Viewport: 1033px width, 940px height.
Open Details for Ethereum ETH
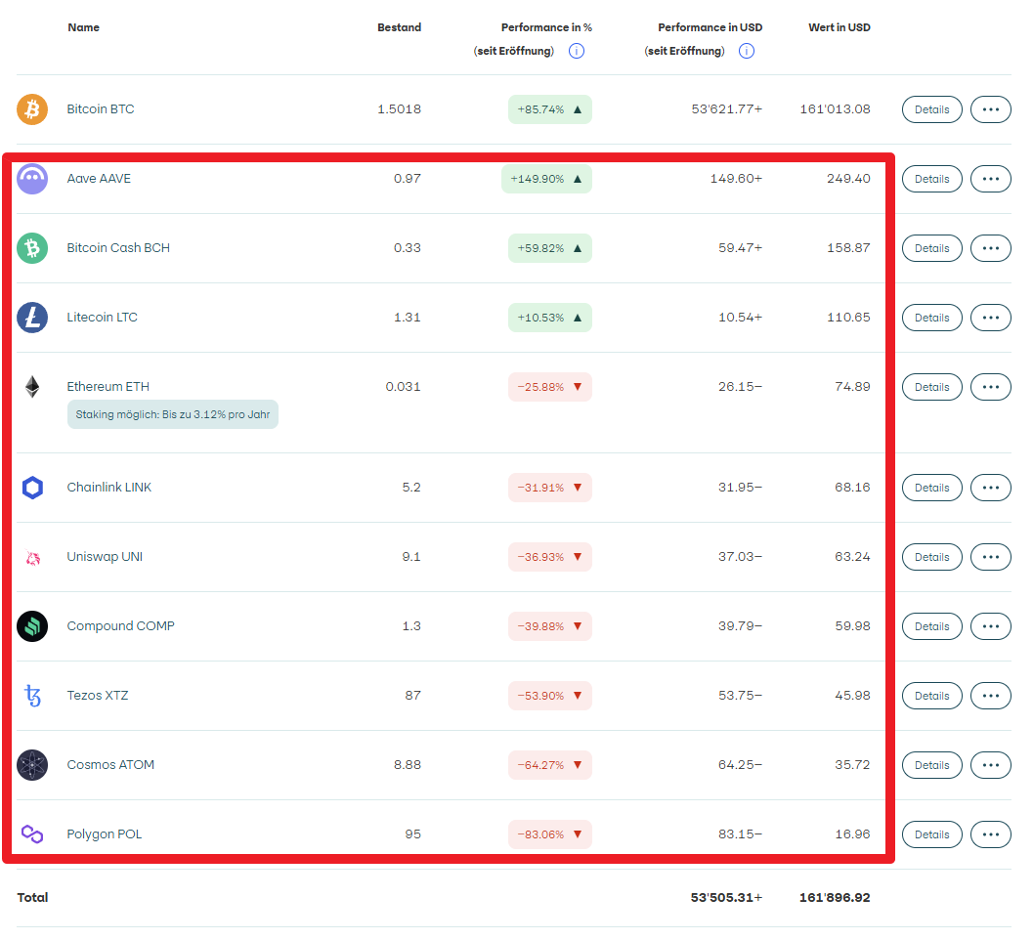coord(932,387)
